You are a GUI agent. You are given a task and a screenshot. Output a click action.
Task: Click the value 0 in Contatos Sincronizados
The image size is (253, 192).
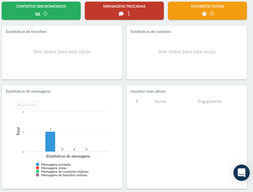45,14
